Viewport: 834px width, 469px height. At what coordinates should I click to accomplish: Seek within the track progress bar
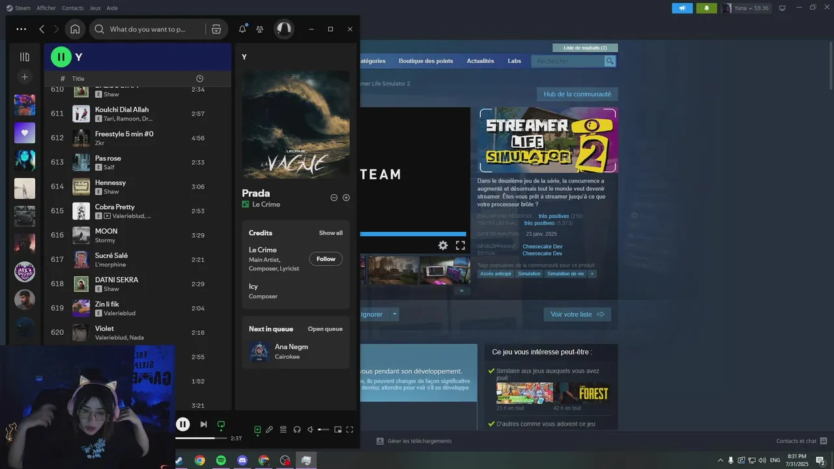201,438
